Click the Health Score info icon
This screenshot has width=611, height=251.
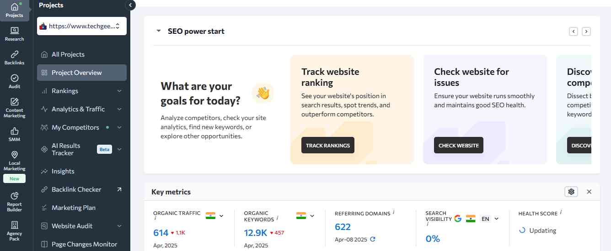click(561, 212)
